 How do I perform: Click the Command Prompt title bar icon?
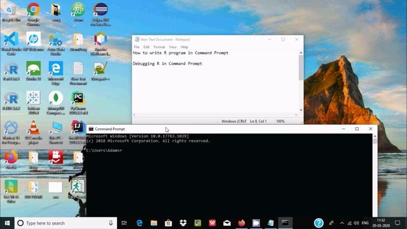[91, 128]
